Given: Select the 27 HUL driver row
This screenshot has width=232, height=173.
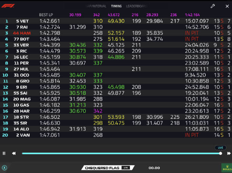Looking at the screenshot, I should 116,69.
